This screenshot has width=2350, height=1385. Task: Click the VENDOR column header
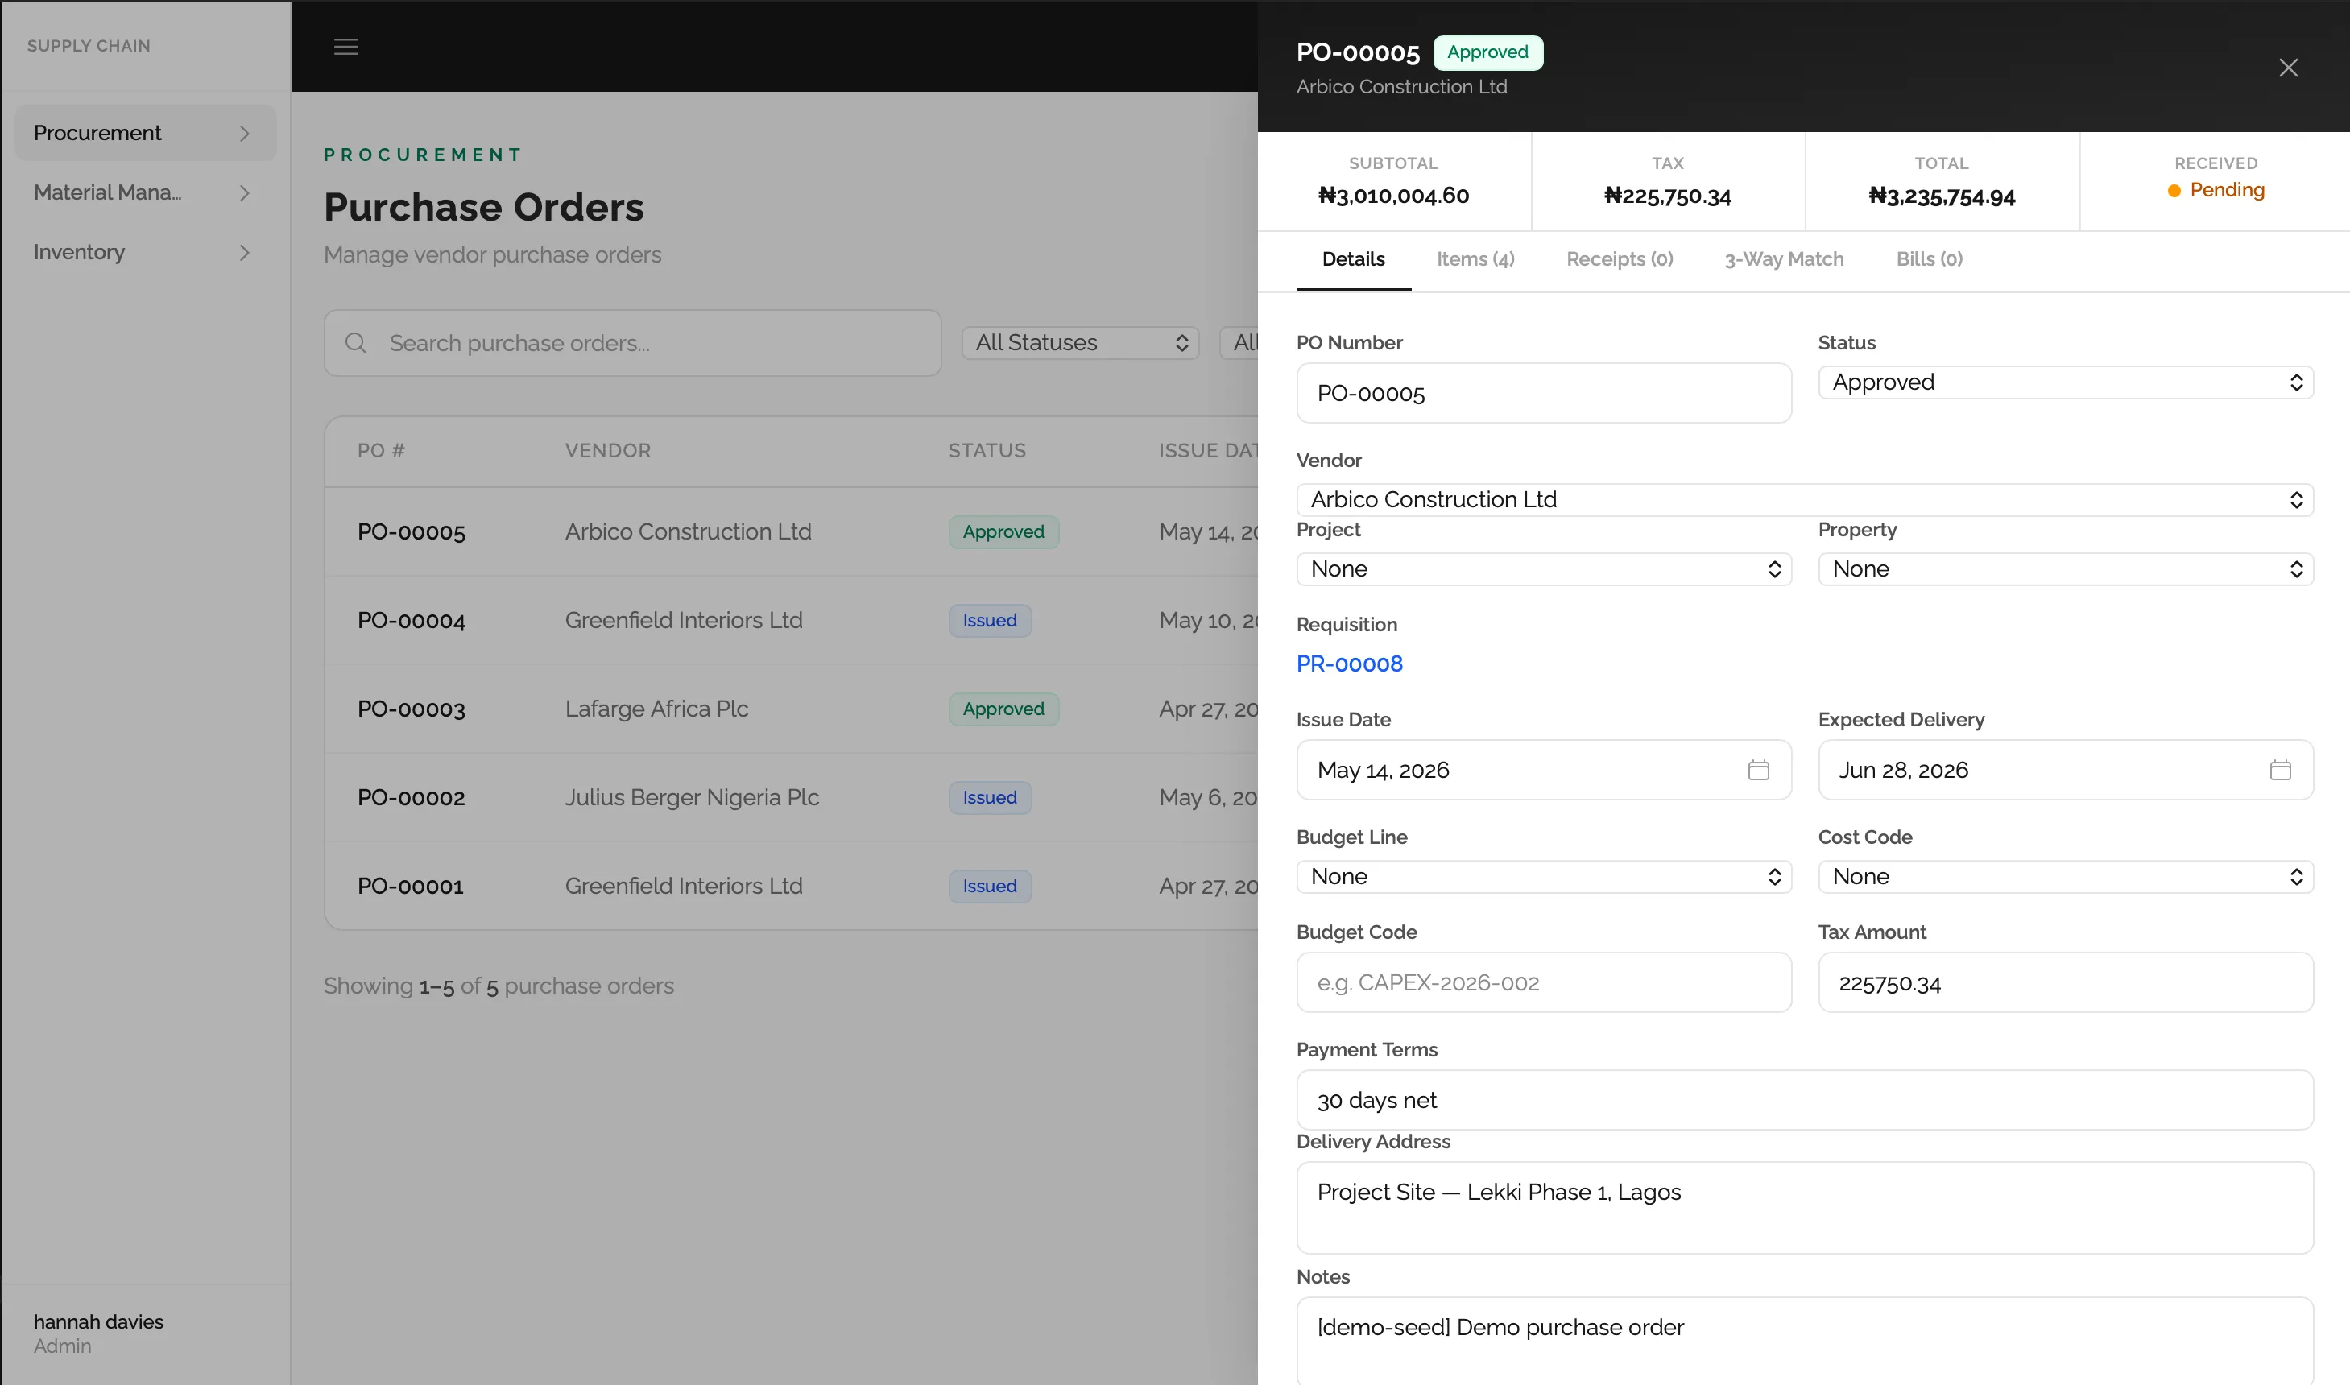click(607, 451)
